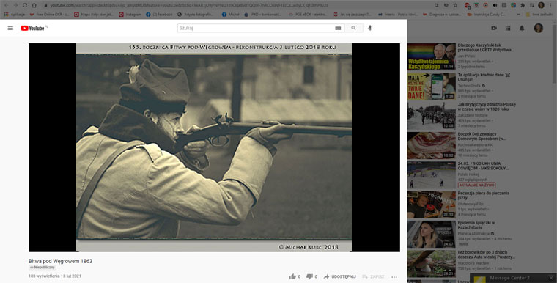Open 'Ta aplikacja kradnie dane' video title

coord(484,77)
